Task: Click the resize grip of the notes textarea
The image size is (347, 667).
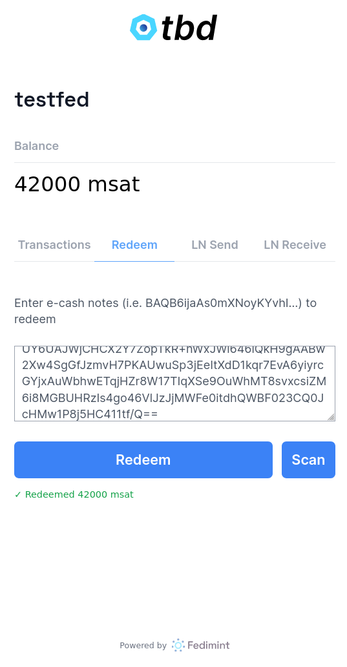Action: 331,417
